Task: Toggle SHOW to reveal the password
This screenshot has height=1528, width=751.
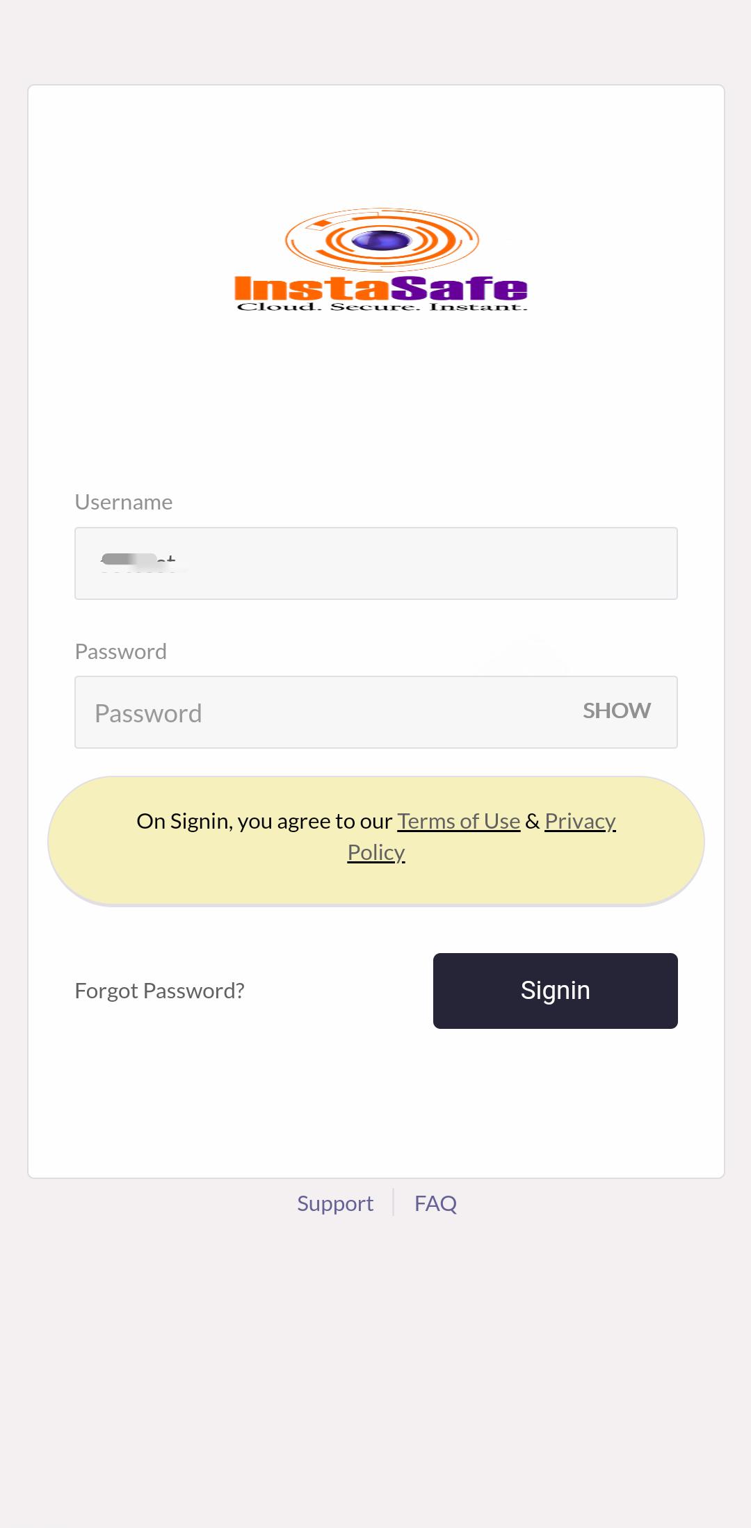Action: (616, 710)
